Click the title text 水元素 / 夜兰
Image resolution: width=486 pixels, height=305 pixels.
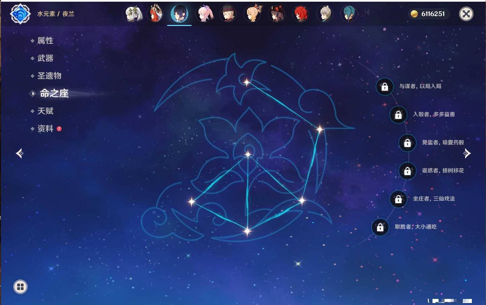56,14
